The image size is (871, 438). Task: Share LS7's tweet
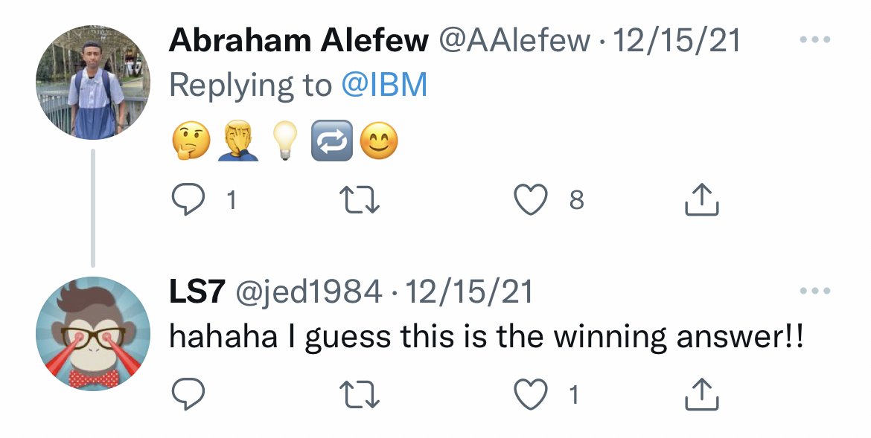tap(701, 395)
